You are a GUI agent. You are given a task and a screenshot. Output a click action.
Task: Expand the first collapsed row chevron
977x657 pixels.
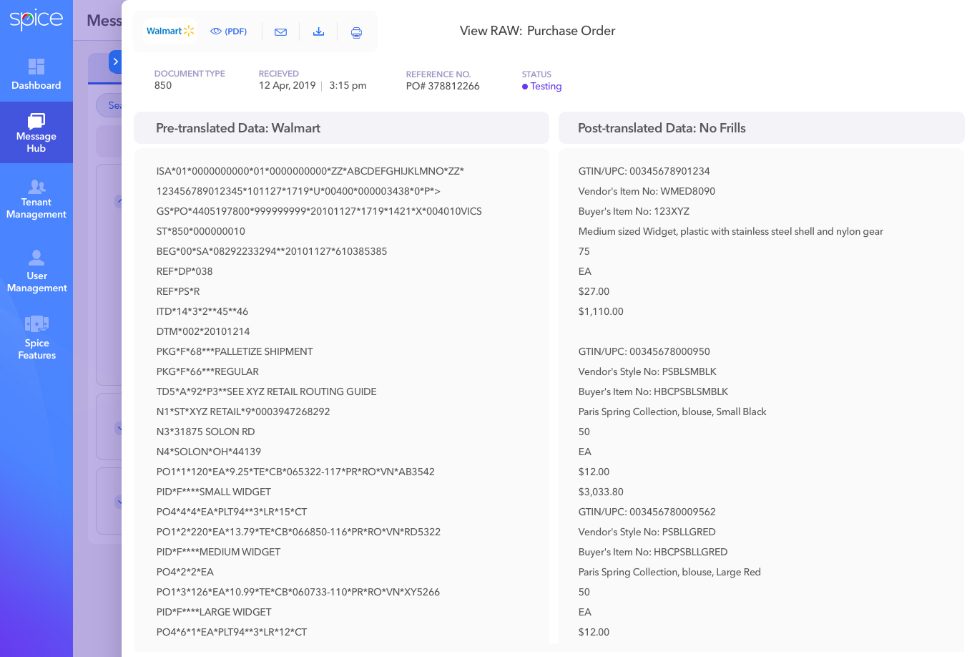coord(118,201)
